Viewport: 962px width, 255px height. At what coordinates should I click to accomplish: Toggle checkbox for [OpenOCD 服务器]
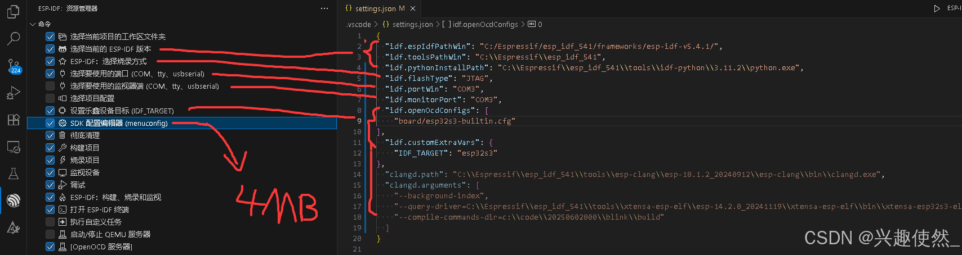(x=50, y=247)
